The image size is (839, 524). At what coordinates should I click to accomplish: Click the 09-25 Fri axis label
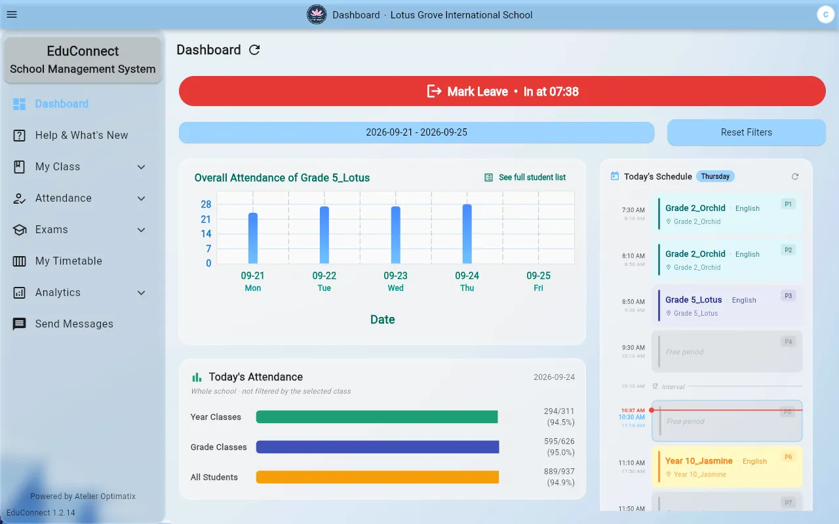539,282
